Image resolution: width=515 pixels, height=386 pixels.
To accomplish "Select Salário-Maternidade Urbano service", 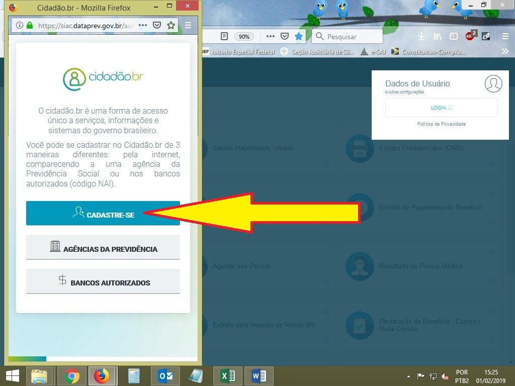I will pos(253,148).
